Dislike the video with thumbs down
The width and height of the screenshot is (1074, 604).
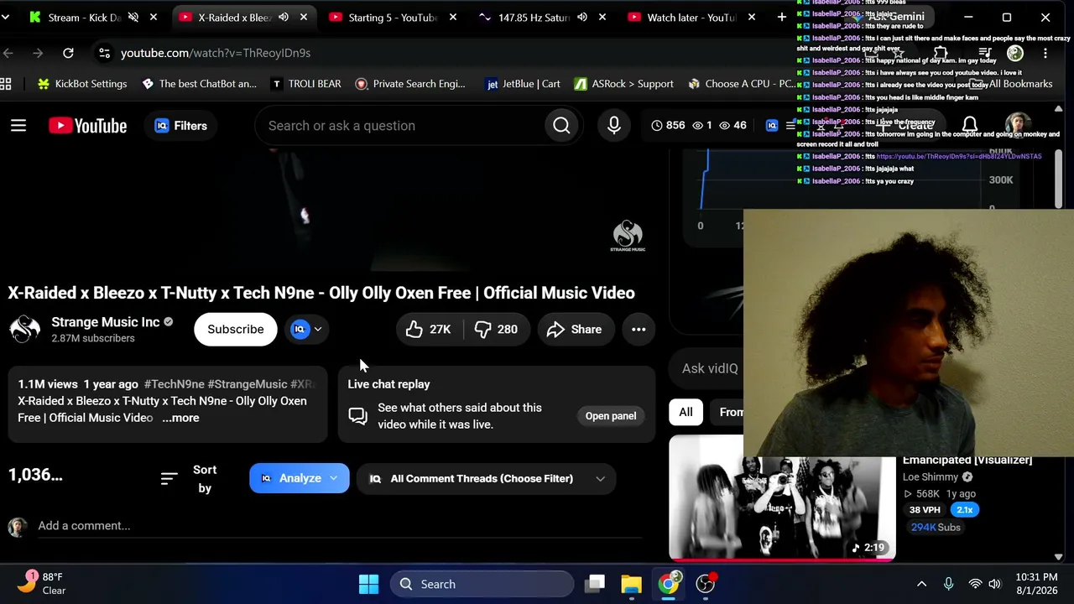pyautogui.click(x=496, y=330)
